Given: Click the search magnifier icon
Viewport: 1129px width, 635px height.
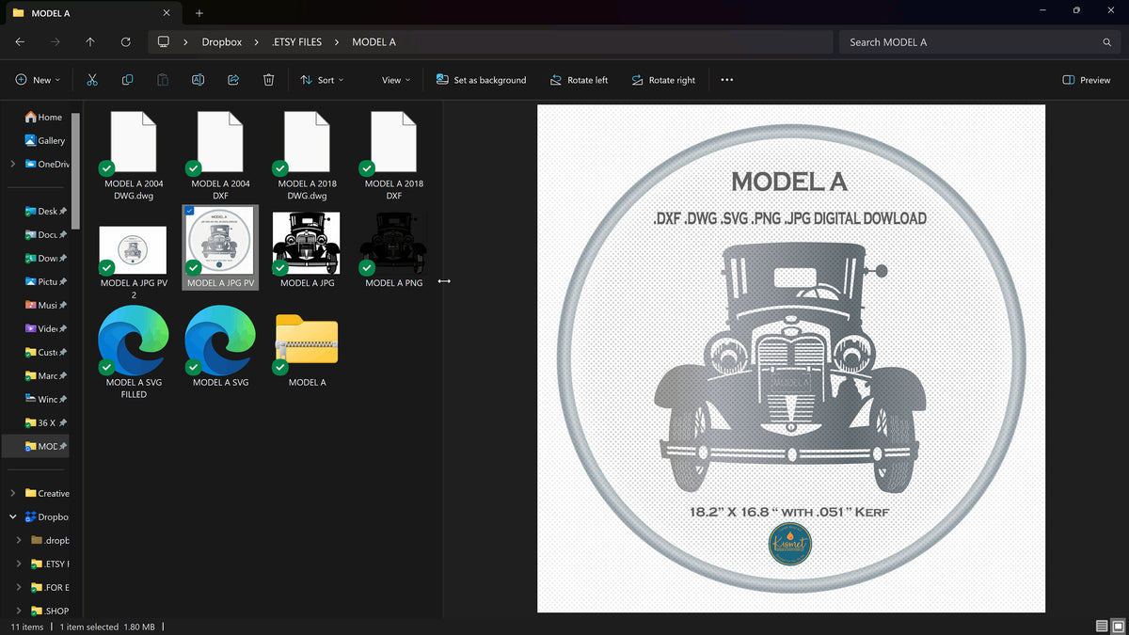Looking at the screenshot, I should coord(1107,42).
